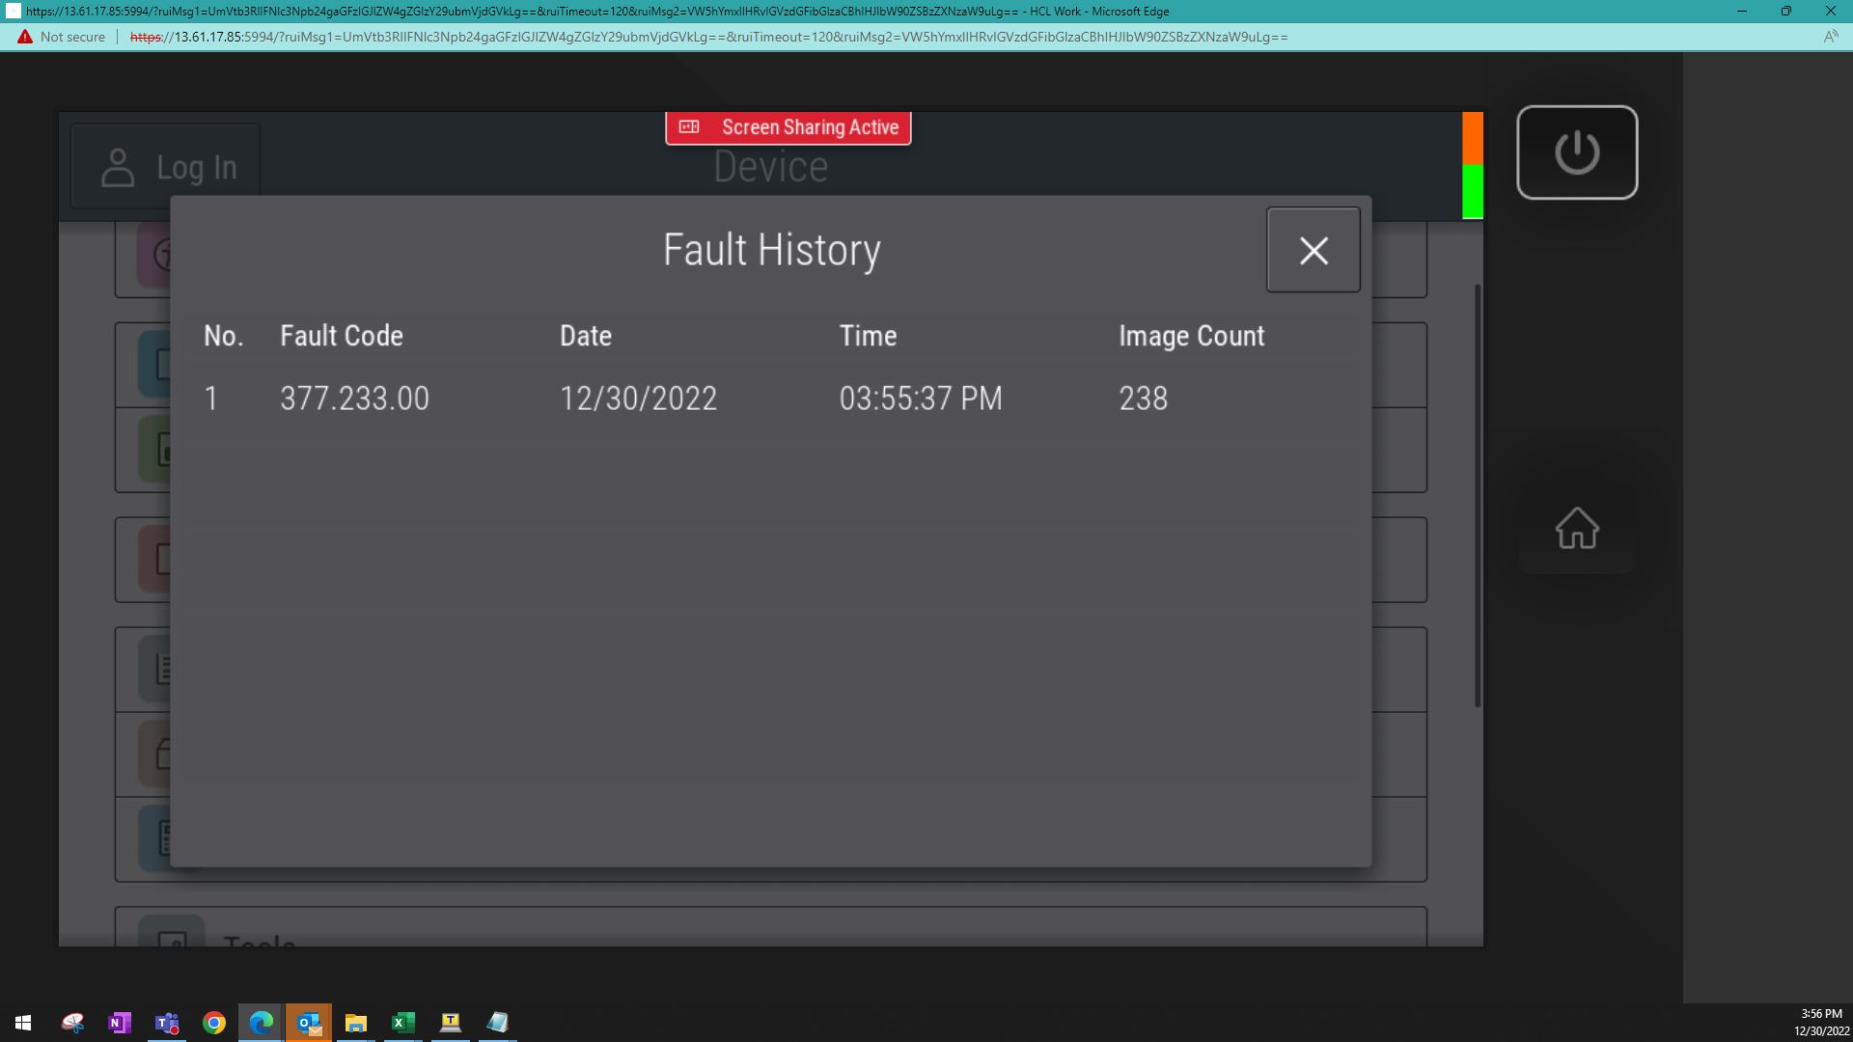The width and height of the screenshot is (1853, 1042).
Task: Click the orange status indicator bar
Action: click(1473, 138)
